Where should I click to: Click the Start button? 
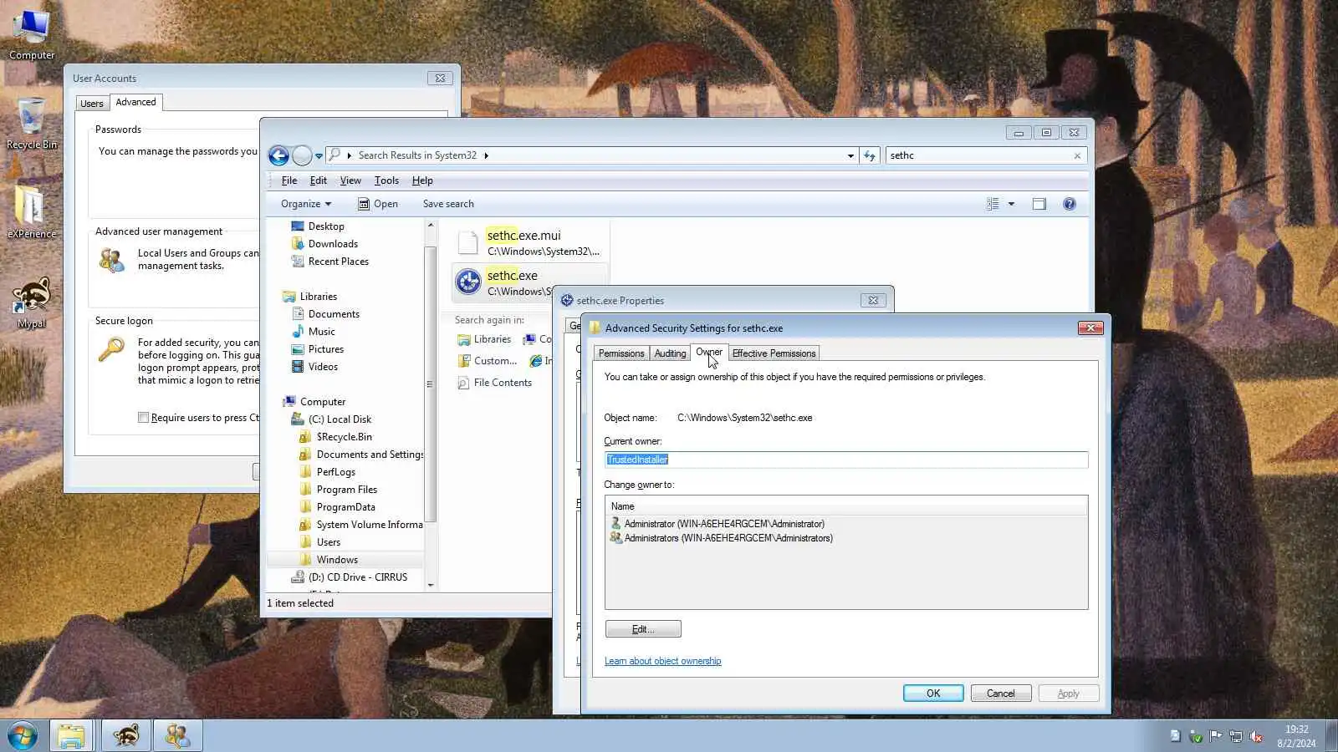(x=23, y=736)
